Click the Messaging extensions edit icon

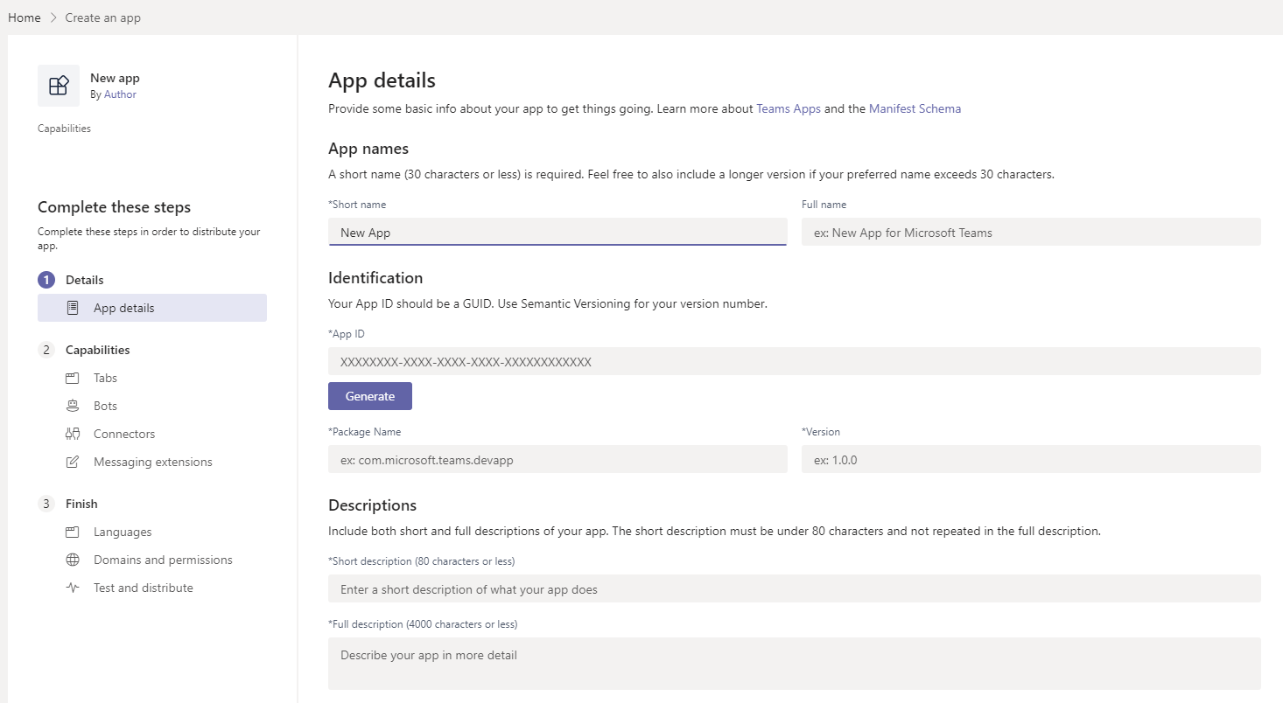(73, 462)
